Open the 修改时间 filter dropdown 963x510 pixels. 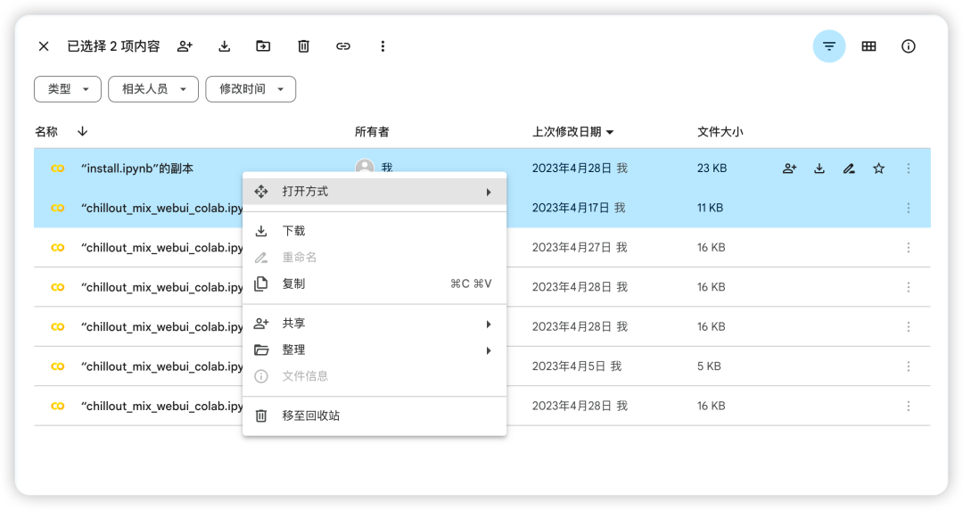coord(251,89)
